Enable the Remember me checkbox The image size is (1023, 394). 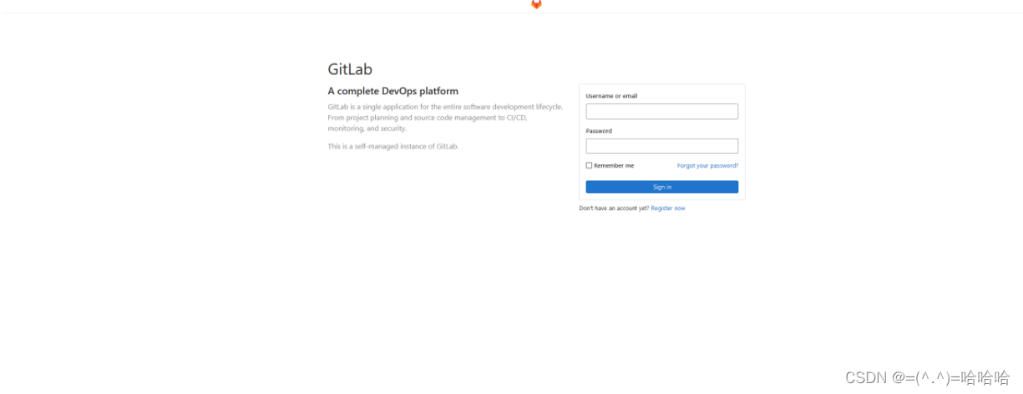589,165
